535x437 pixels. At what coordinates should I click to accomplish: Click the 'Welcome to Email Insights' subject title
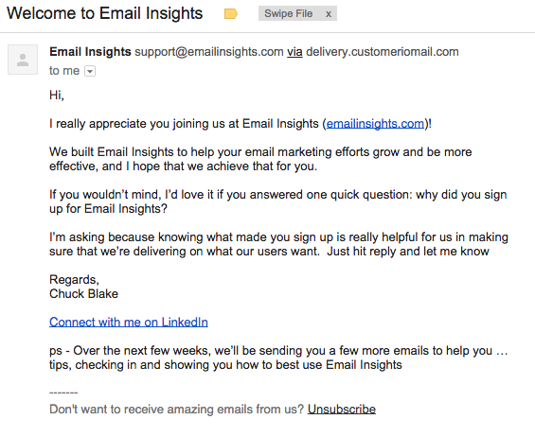[105, 13]
